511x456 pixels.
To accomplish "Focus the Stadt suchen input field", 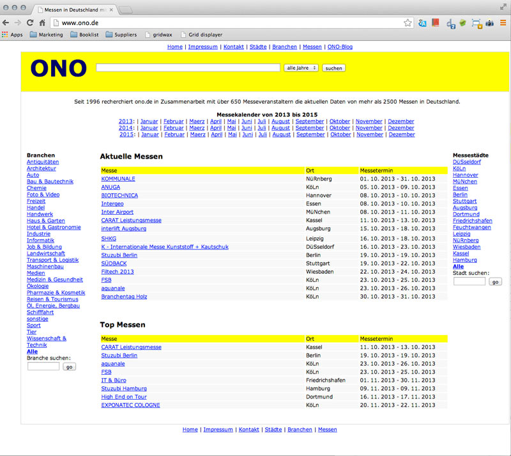I will tap(469, 281).
